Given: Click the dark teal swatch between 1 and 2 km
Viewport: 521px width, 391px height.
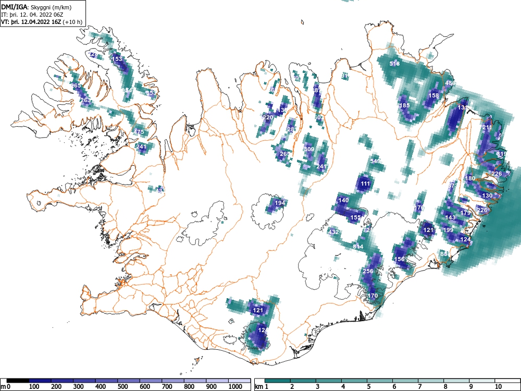Looking at the screenshot, I should pyautogui.click(x=278, y=381).
